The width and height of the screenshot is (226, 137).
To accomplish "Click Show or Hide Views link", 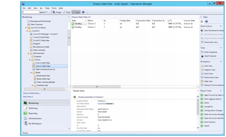I will [32, 93].
